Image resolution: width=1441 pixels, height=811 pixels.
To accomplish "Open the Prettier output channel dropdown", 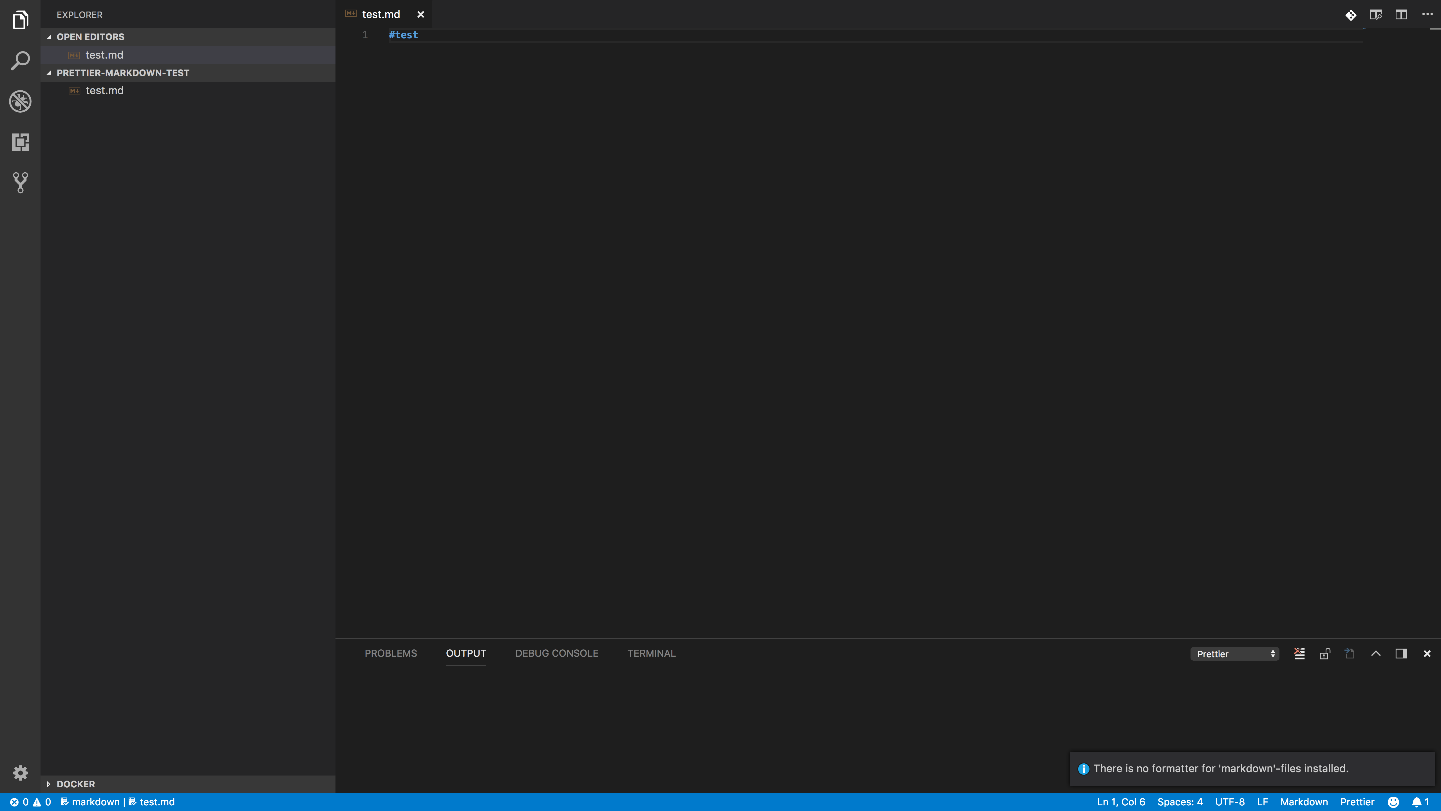I will pos(1235,654).
